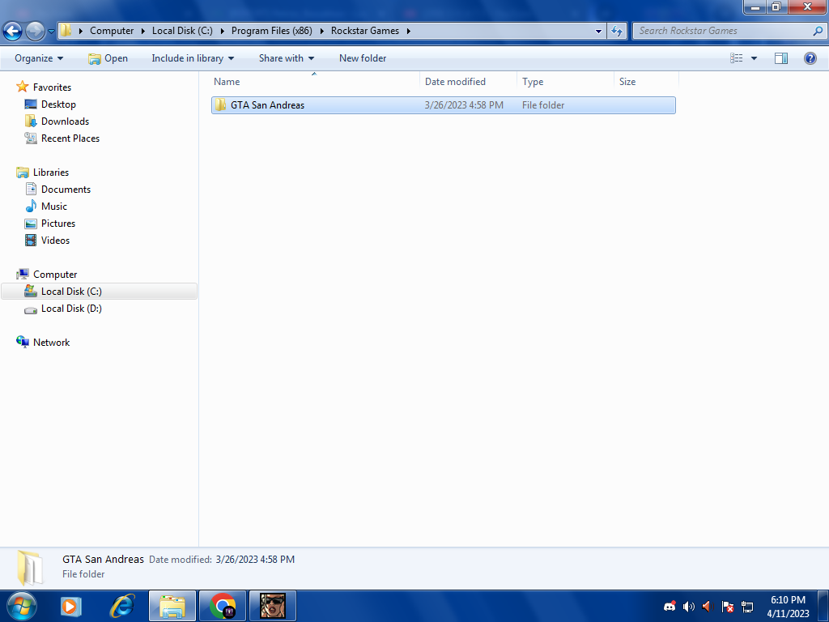Click the Program Files (x86) breadcrumb

[x=272, y=31]
